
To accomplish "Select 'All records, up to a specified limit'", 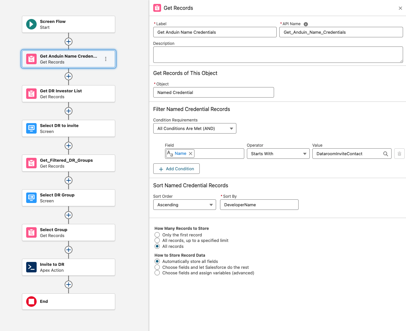I will 157,240.
